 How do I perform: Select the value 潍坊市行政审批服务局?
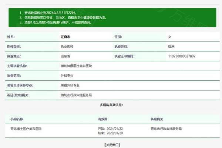pos(76,95)
